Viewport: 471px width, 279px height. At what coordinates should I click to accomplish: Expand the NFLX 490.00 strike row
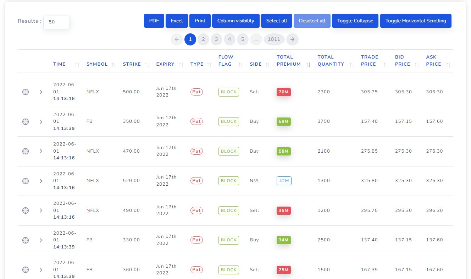[x=41, y=210]
